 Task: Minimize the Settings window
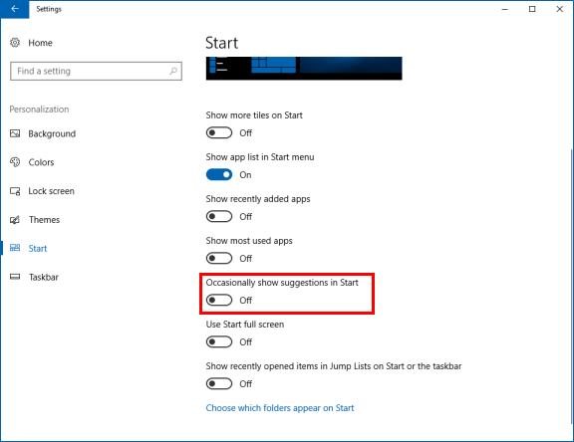pos(505,9)
